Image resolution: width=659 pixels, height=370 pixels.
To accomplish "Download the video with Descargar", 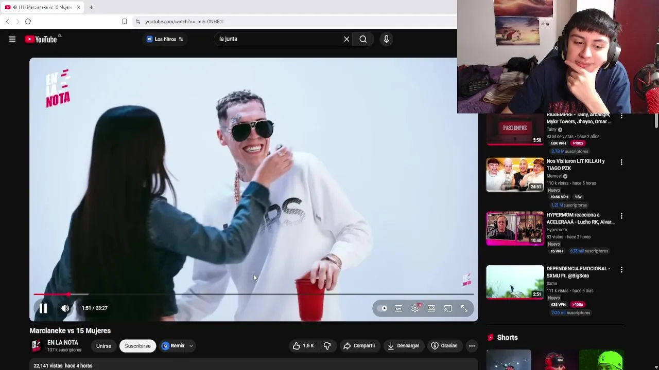I will [x=403, y=346].
